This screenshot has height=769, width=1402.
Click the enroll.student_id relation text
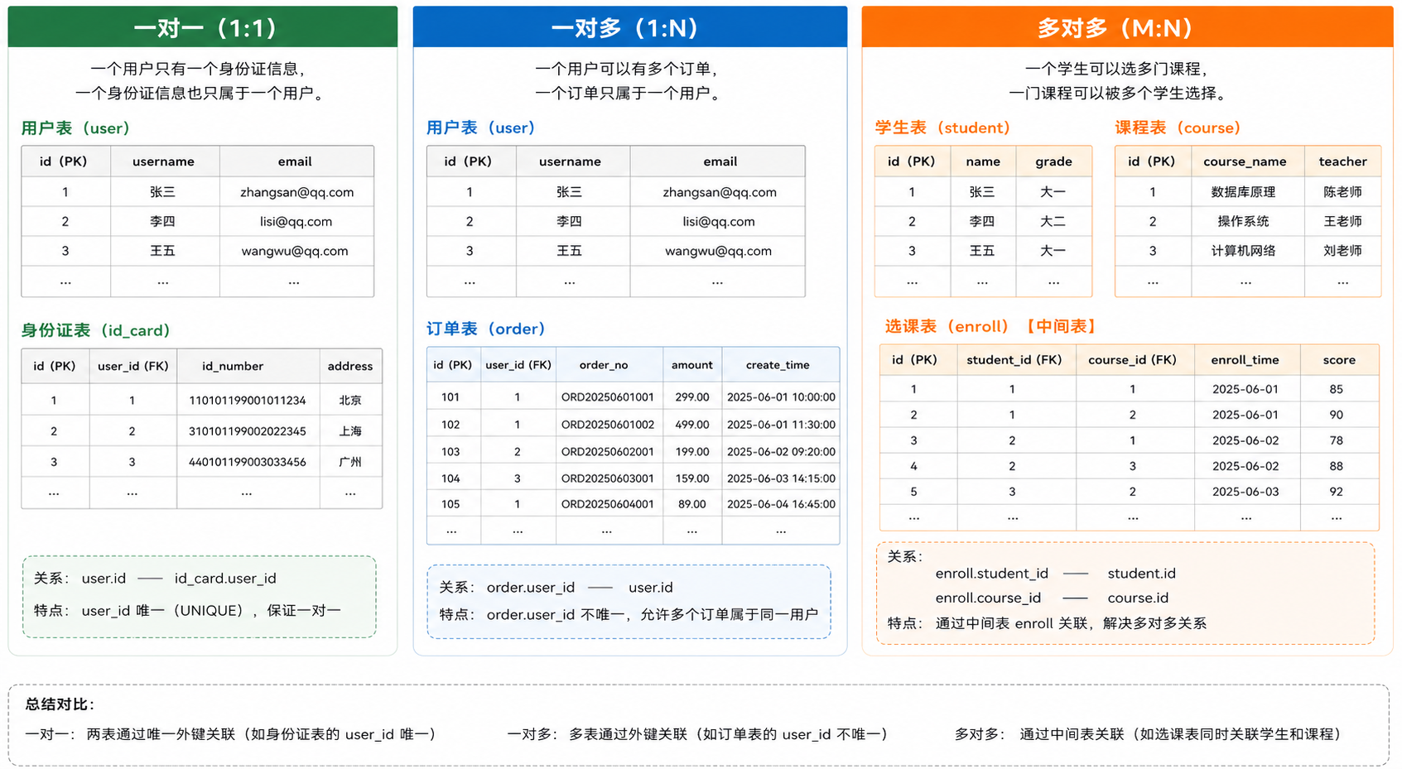point(991,574)
